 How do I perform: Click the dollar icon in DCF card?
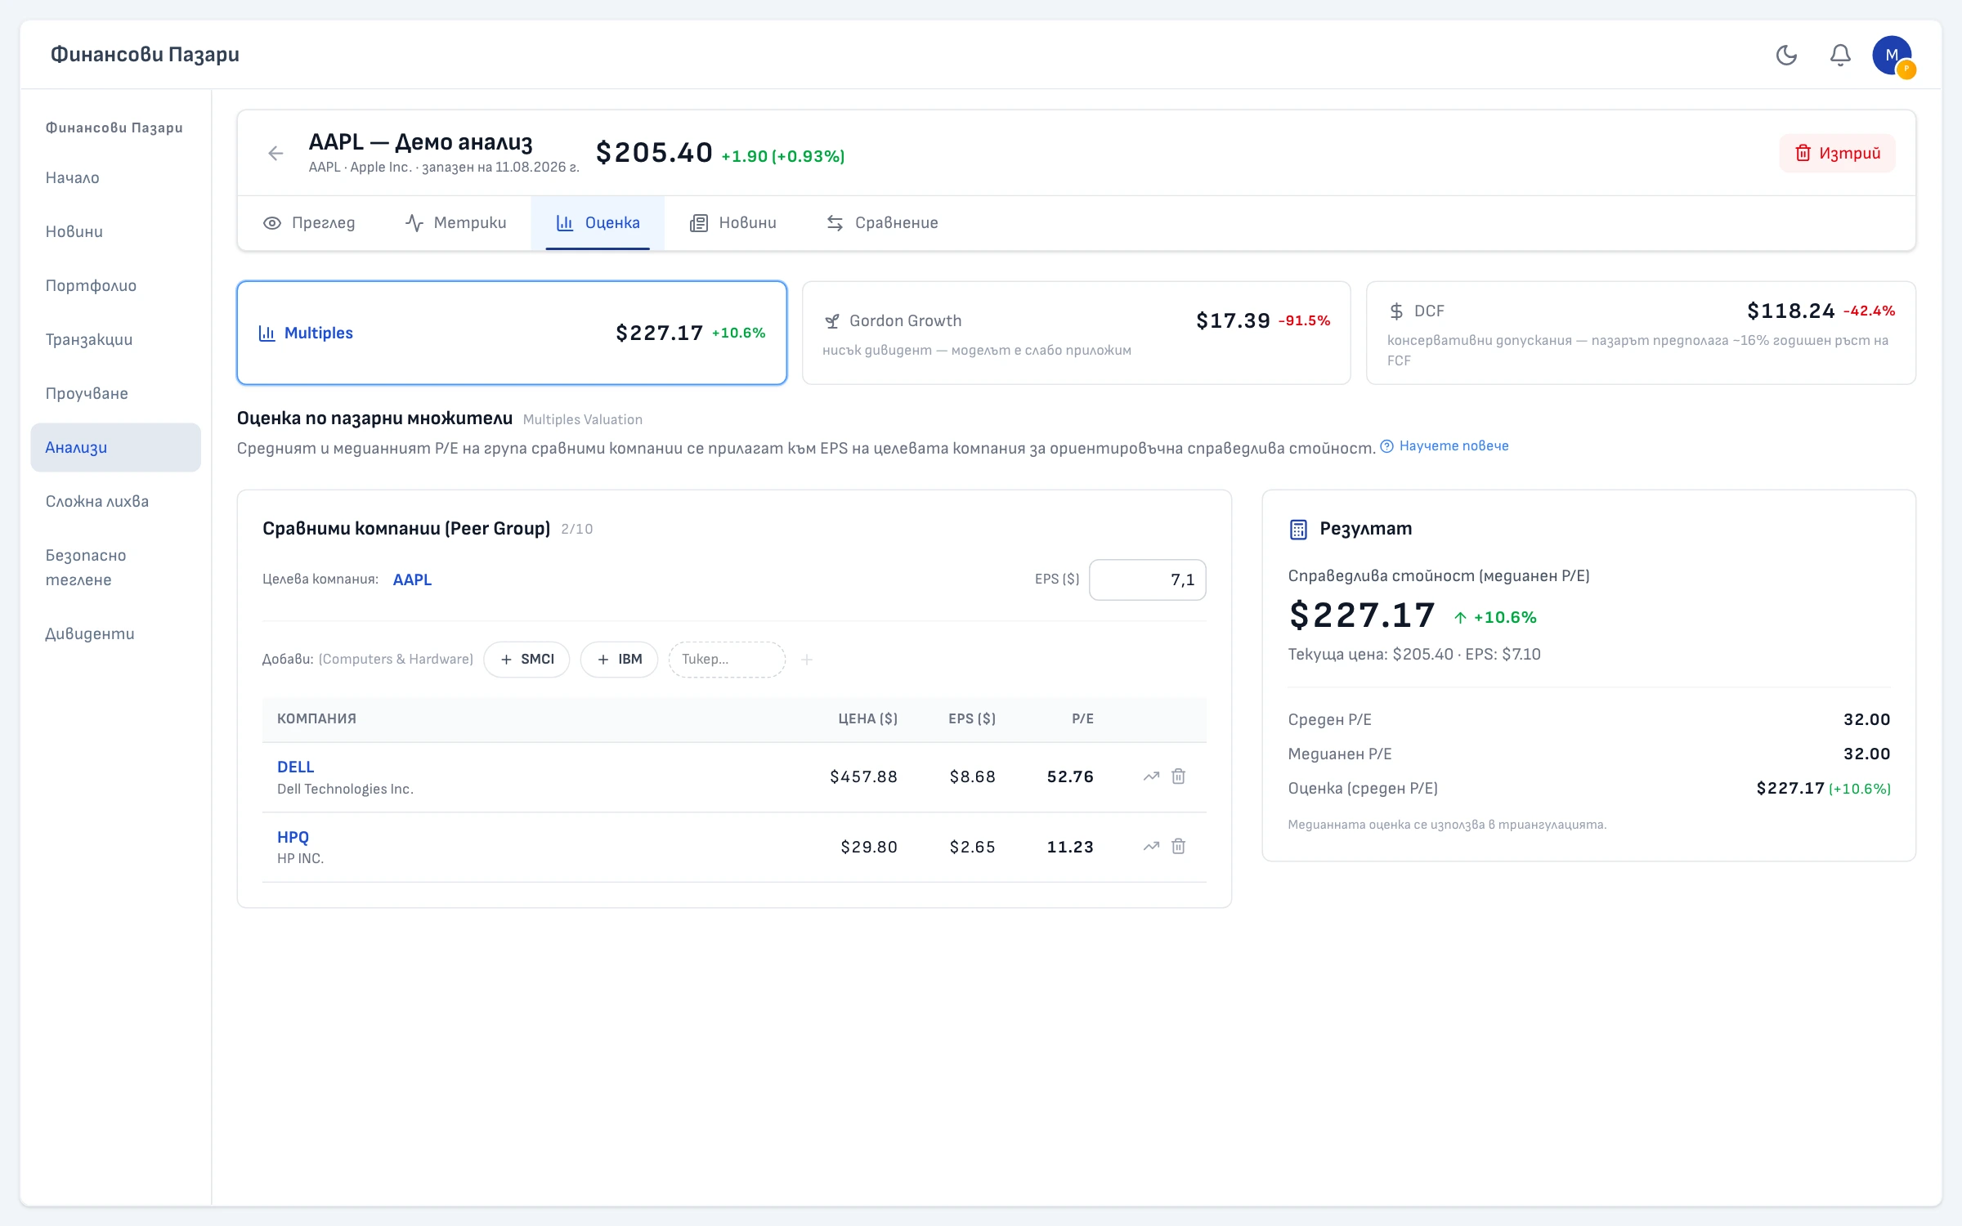tap(1396, 311)
